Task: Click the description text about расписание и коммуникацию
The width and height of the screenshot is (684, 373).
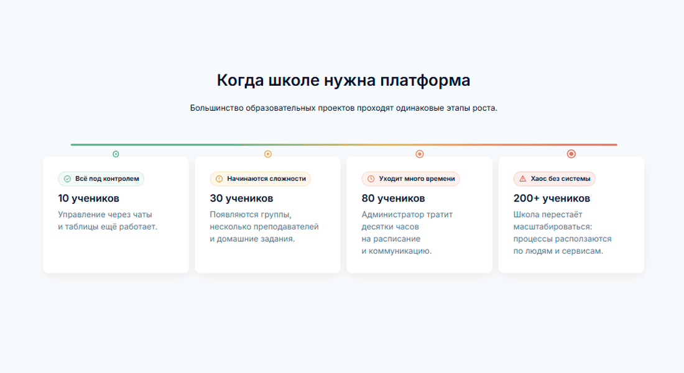Action: click(407, 233)
